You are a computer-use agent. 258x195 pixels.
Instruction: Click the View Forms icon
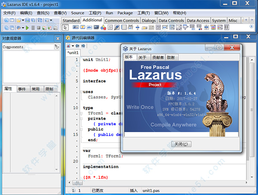[12, 28]
